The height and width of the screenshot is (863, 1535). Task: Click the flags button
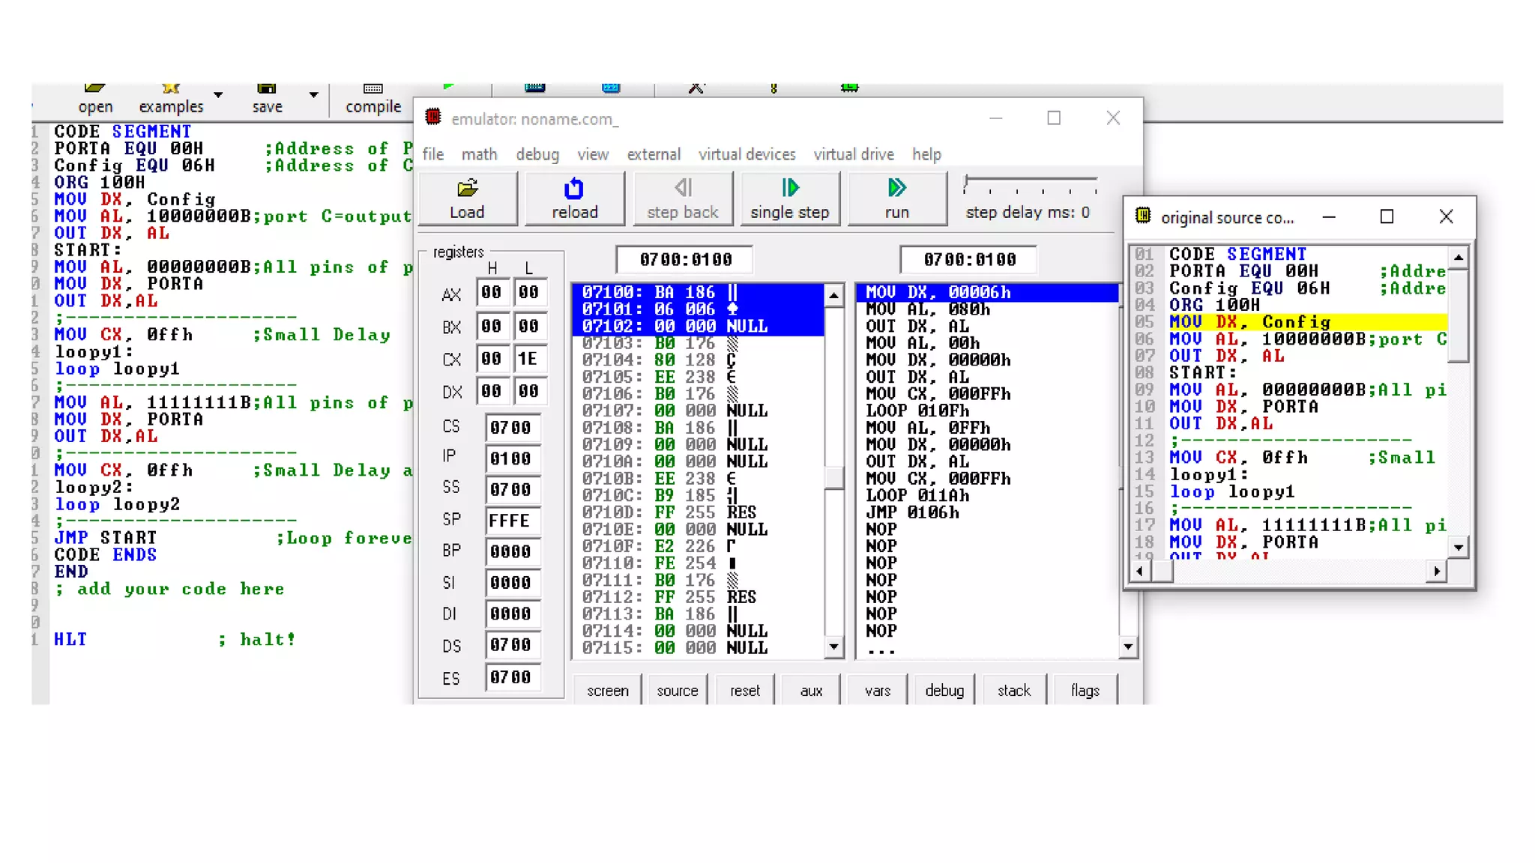tap(1085, 691)
